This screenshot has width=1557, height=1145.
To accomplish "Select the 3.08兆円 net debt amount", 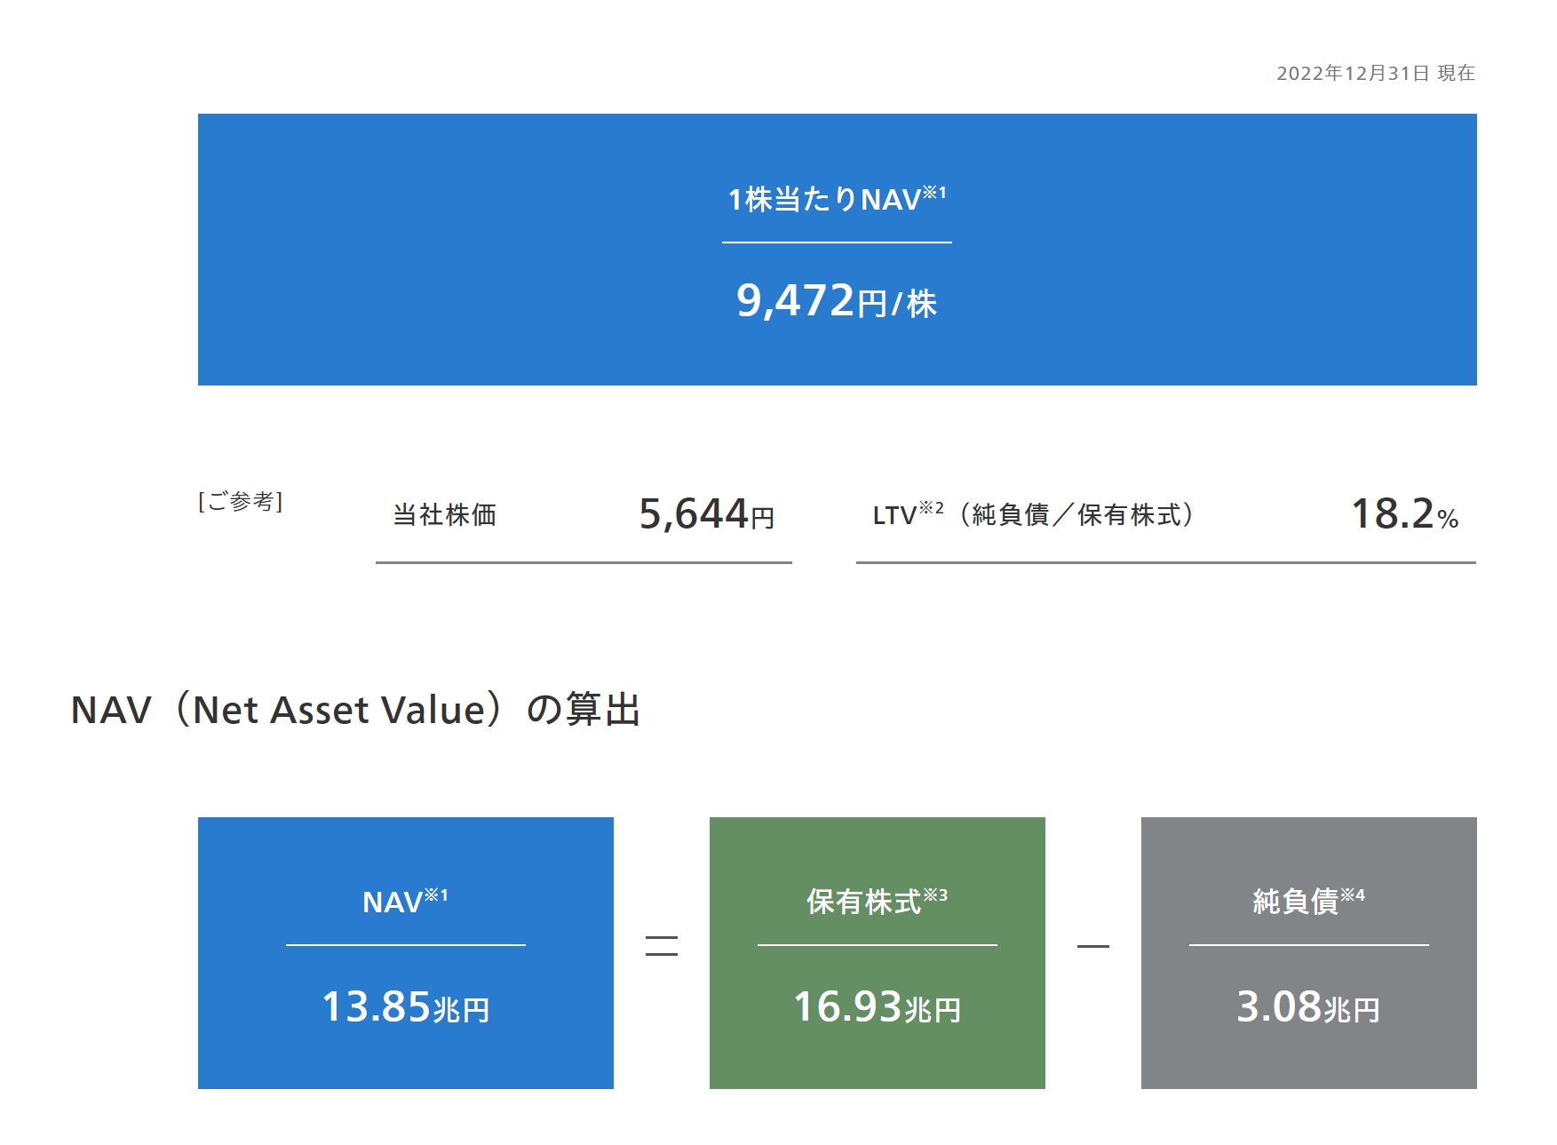I will coord(1307,1007).
